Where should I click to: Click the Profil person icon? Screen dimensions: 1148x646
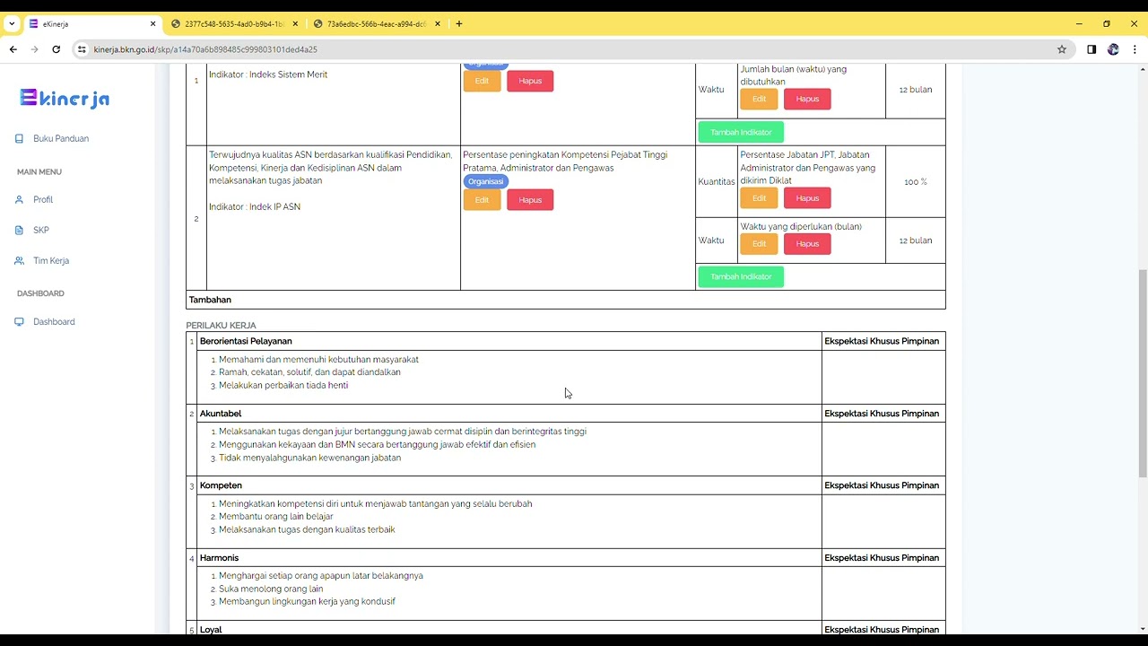pyautogui.click(x=19, y=199)
